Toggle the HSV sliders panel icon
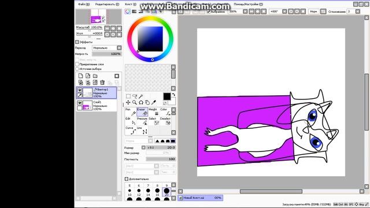Viewport: 370px width, 208px height. pos(141,12)
